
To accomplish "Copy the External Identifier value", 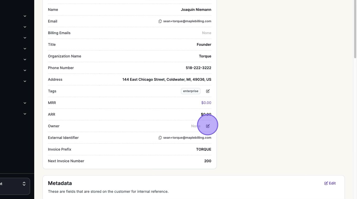I will tap(160, 138).
